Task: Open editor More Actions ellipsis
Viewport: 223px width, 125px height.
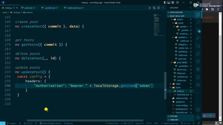Action: (163, 8)
